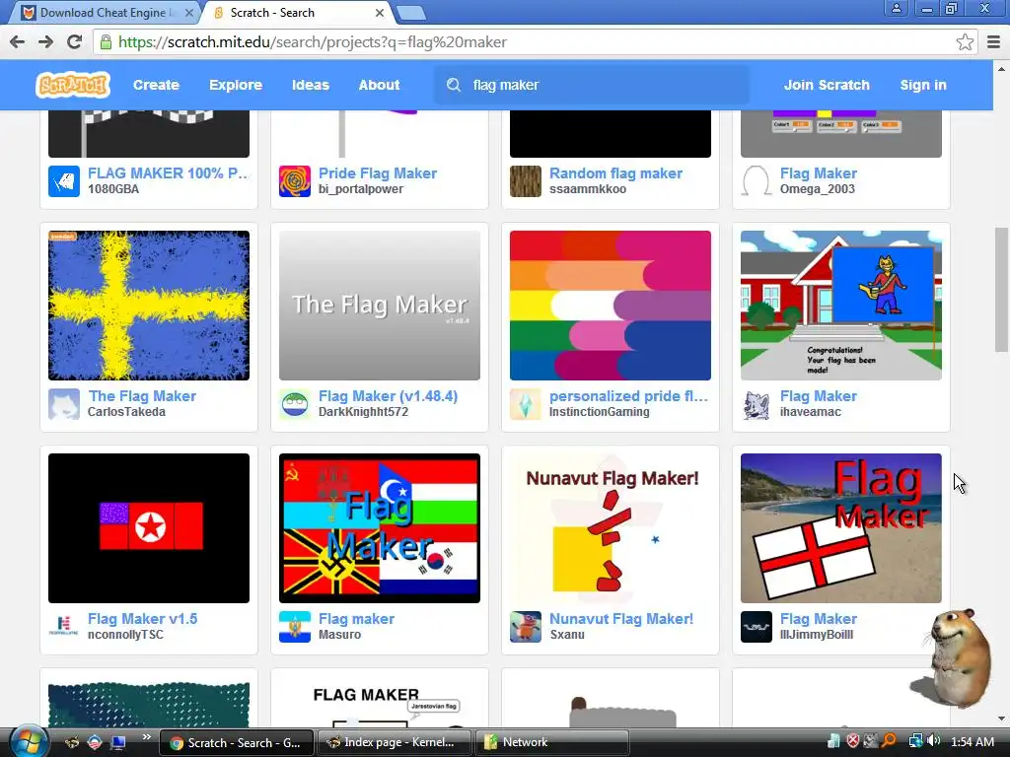This screenshot has width=1010, height=757.
Task: Click the Scratch search field with flag maker
Action: tap(593, 85)
